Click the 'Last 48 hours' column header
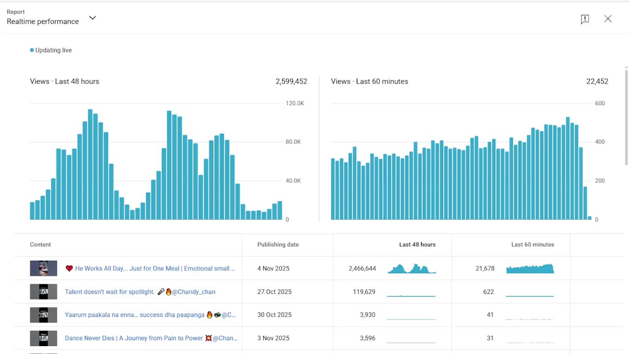The image size is (629, 354). point(417,244)
